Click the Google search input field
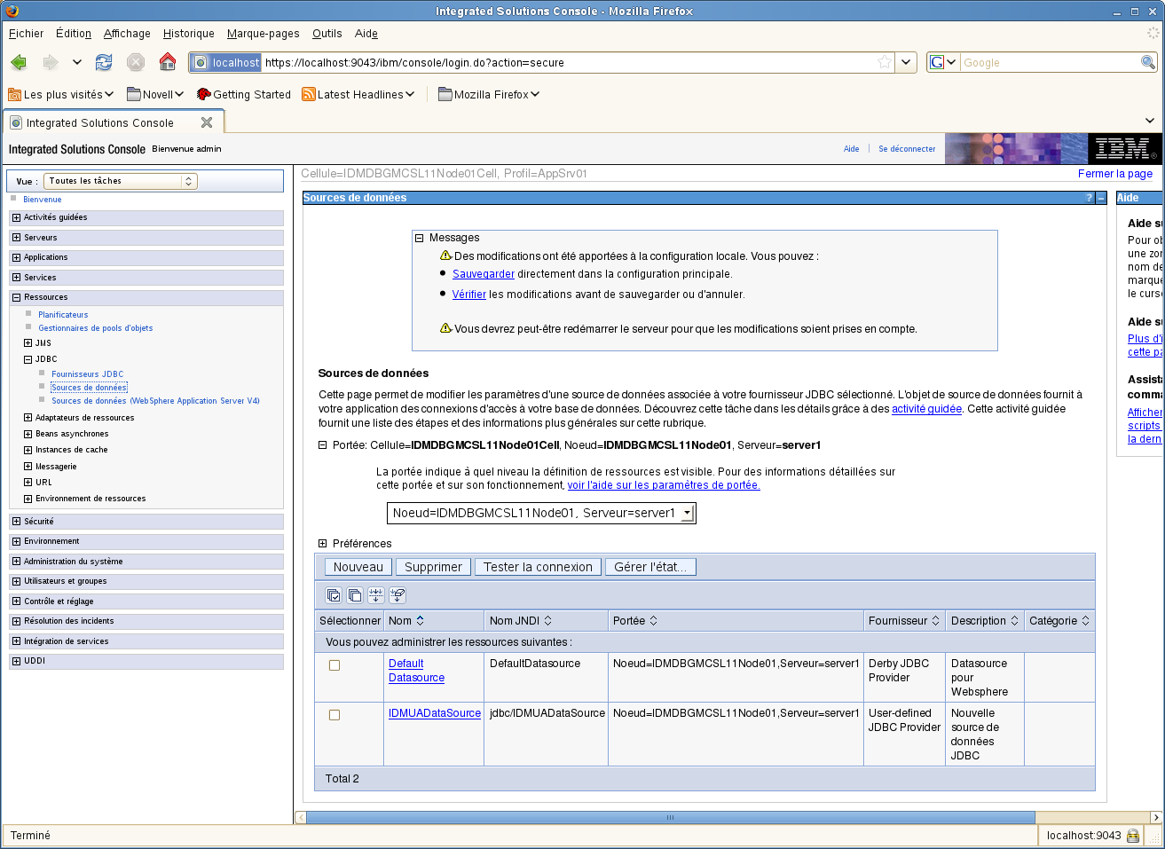This screenshot has width=1165, height=849. coord(1049,63)
